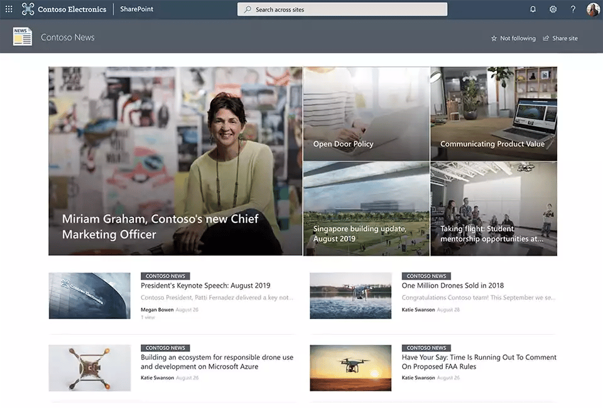The width and height of the screenshot is (603, 409).
Task: Click the Share site icon
Action: pos(560,38)
